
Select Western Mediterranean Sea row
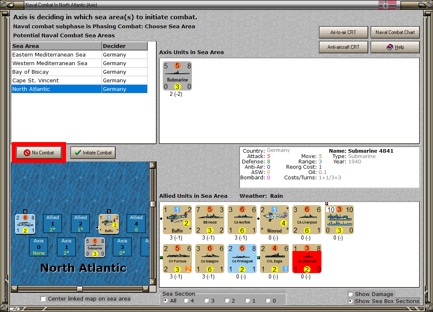click(80, 63)
